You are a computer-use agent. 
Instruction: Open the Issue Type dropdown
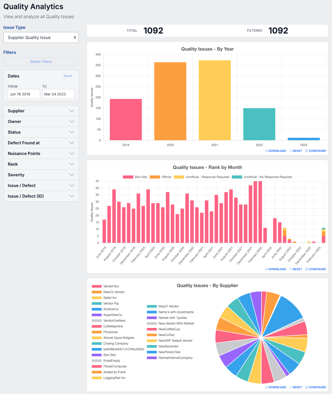(x=41, y=37)
